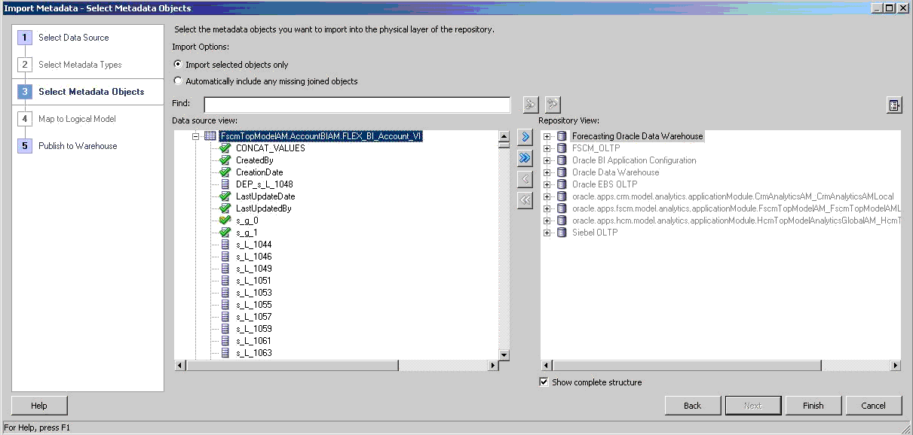Click green check icon beside CONCAT_VALUES
This screenshot has width=913, height=435.
click(225, 148)
